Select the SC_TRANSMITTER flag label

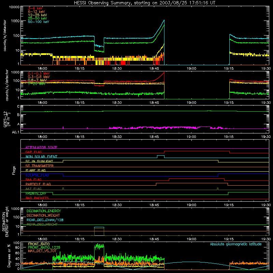[x=40, y=166]
